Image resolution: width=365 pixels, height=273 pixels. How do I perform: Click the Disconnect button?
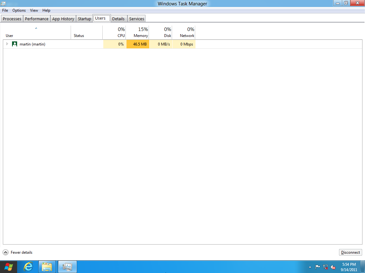pyautogui.click(x=350, y=252)
